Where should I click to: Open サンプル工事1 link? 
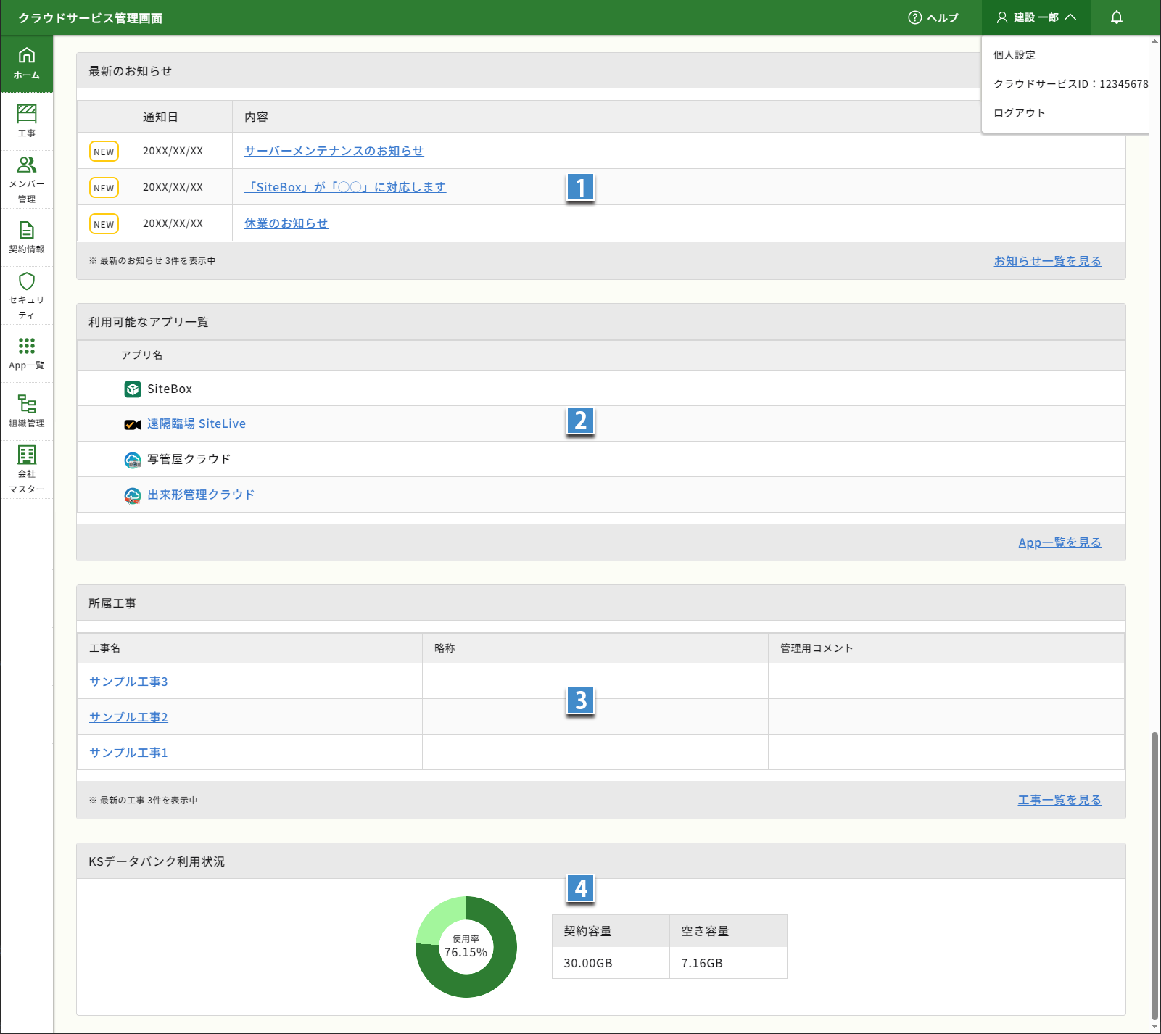128,753
